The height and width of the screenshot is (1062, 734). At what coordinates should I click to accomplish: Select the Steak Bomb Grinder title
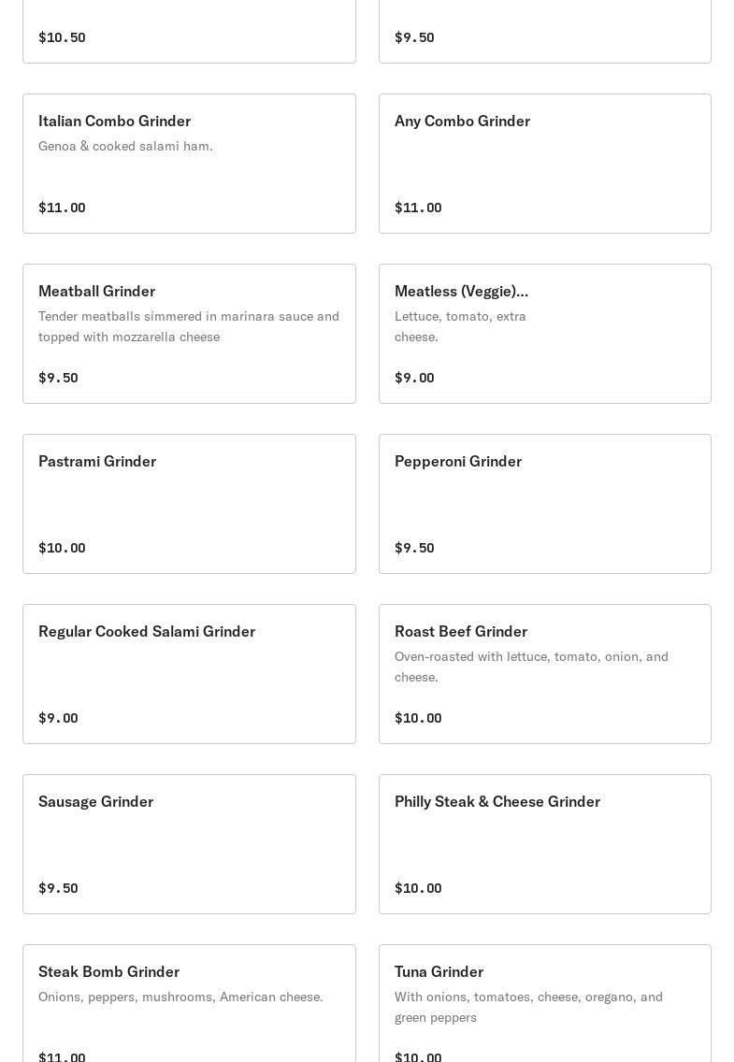coord(109,971)
